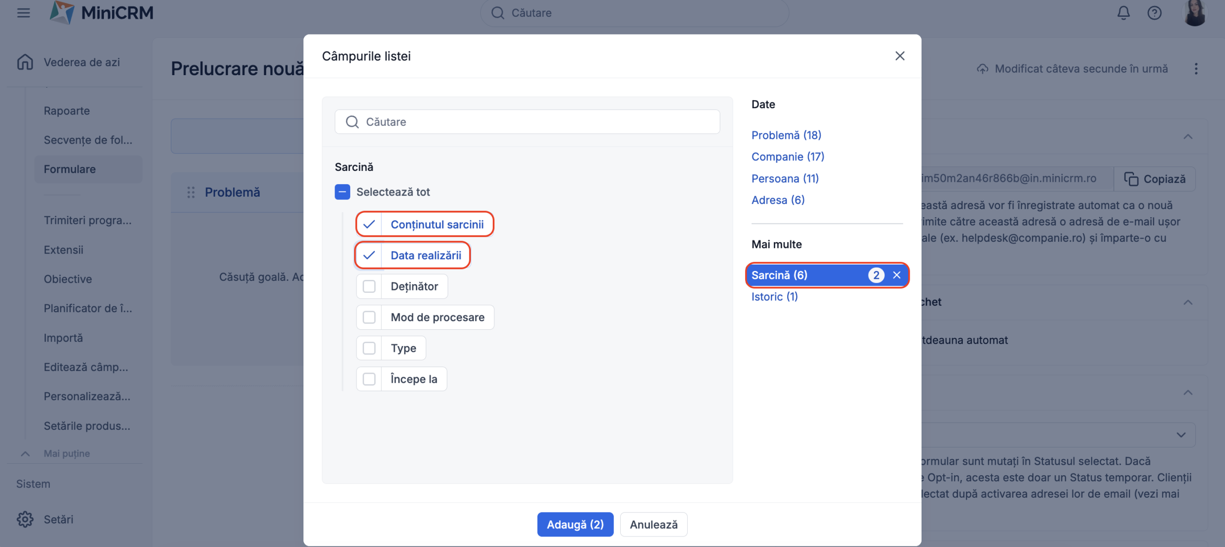Open the status dropdown chevron
The width and height of the screenshot is (1225, 547).
pyautogui.click(x=1181, y=435)
